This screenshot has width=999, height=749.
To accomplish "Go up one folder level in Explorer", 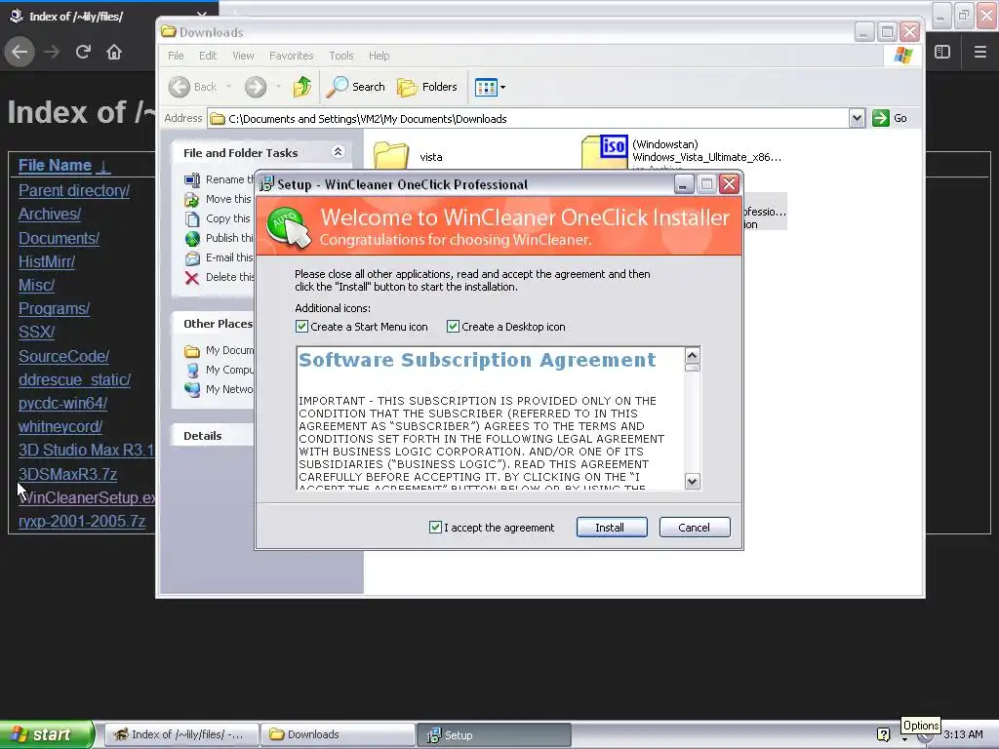I will (x=302, y=87).
